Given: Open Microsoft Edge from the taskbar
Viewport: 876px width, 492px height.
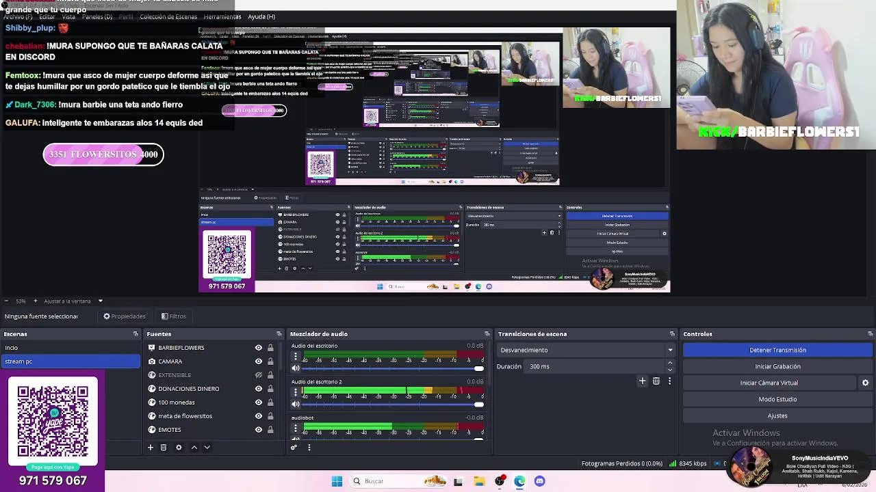Looking at the screenshot, I should 519,481.
